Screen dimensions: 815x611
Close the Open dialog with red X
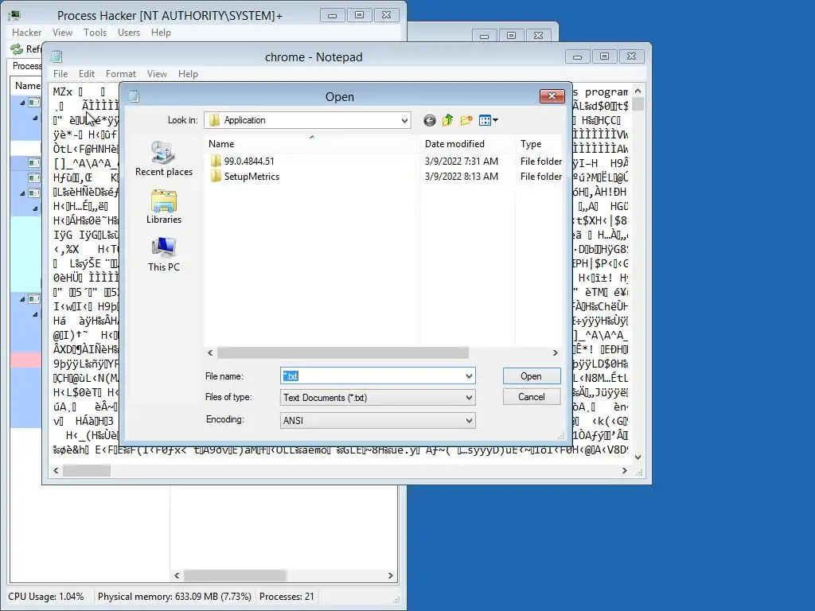[552, 96]
